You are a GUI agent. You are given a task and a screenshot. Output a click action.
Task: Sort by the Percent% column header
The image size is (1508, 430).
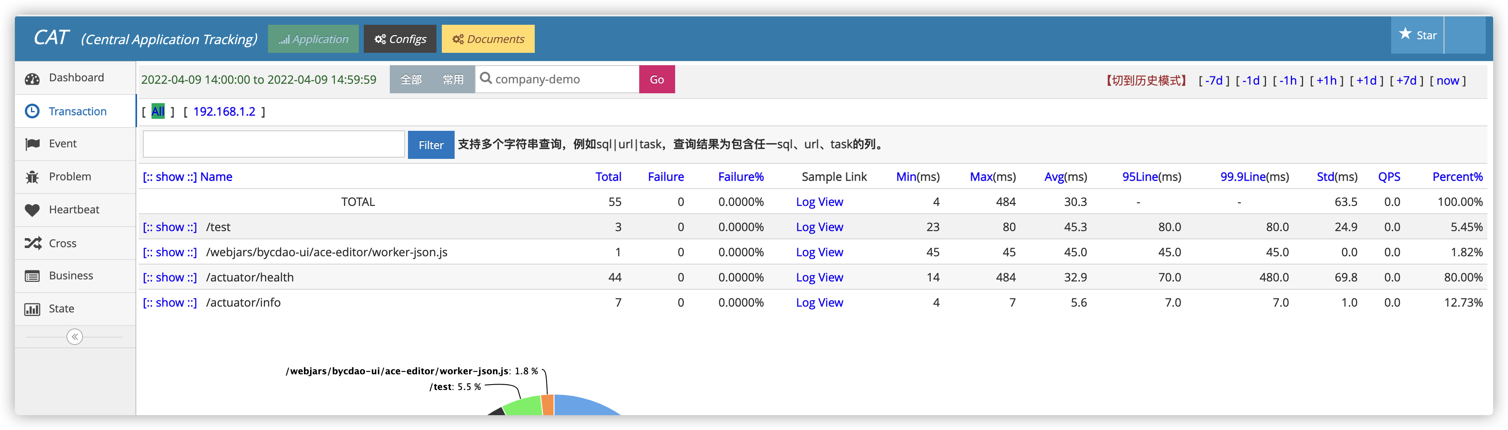click(x=1458, y=177)
